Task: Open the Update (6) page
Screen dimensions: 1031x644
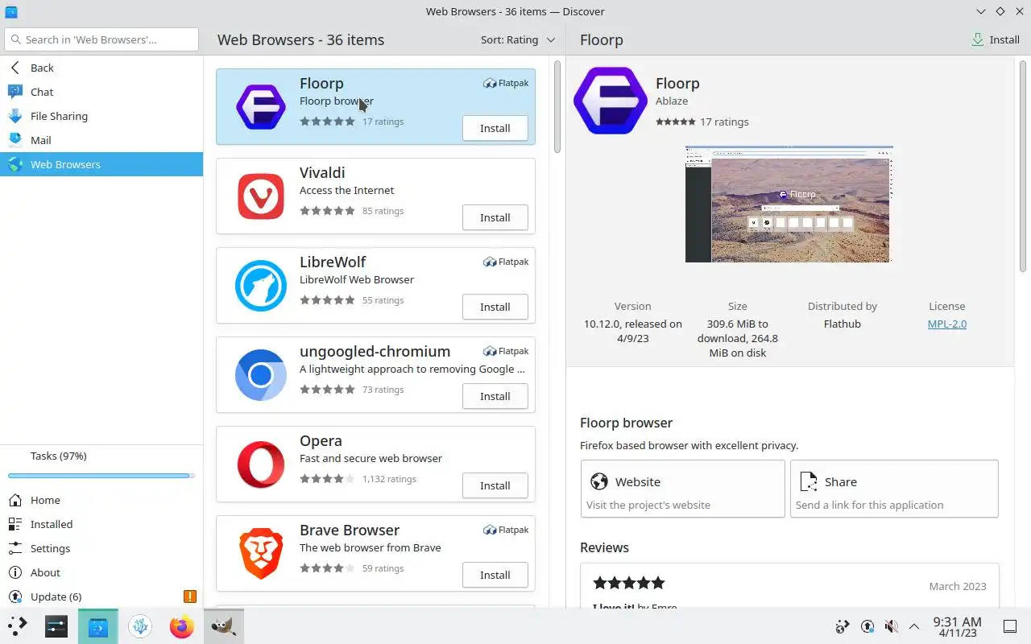Action: (101, 597)
